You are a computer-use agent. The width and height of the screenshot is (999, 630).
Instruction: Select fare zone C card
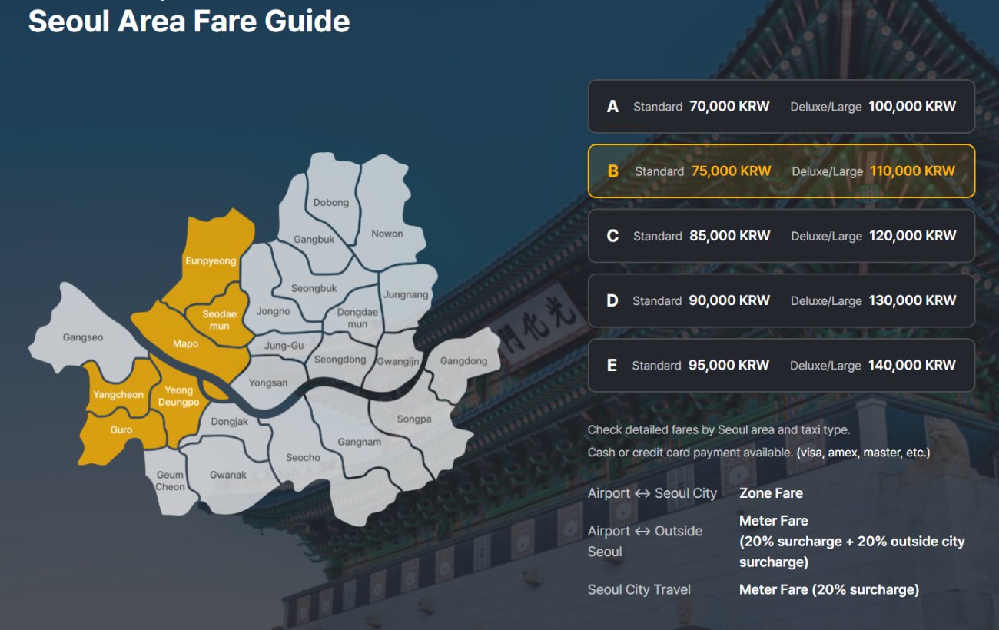pos(782,236)
